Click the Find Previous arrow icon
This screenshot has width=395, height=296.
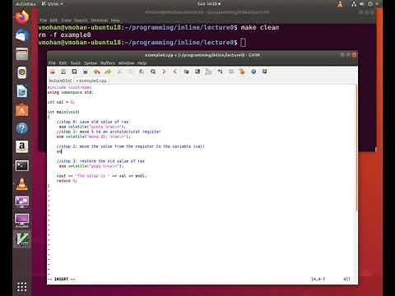(x=175, y=72)
